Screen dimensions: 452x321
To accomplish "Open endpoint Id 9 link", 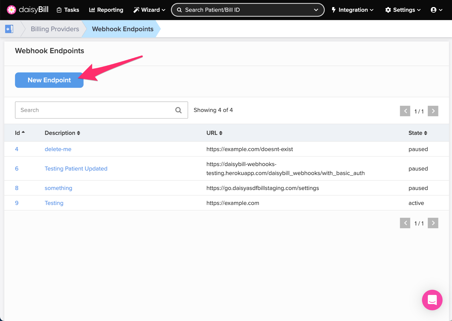I will 17,203.
